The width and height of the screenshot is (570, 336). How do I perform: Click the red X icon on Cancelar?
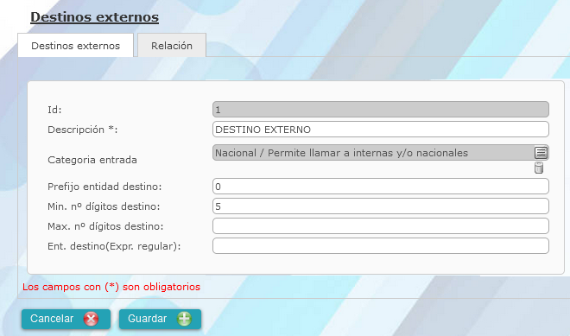91,319
